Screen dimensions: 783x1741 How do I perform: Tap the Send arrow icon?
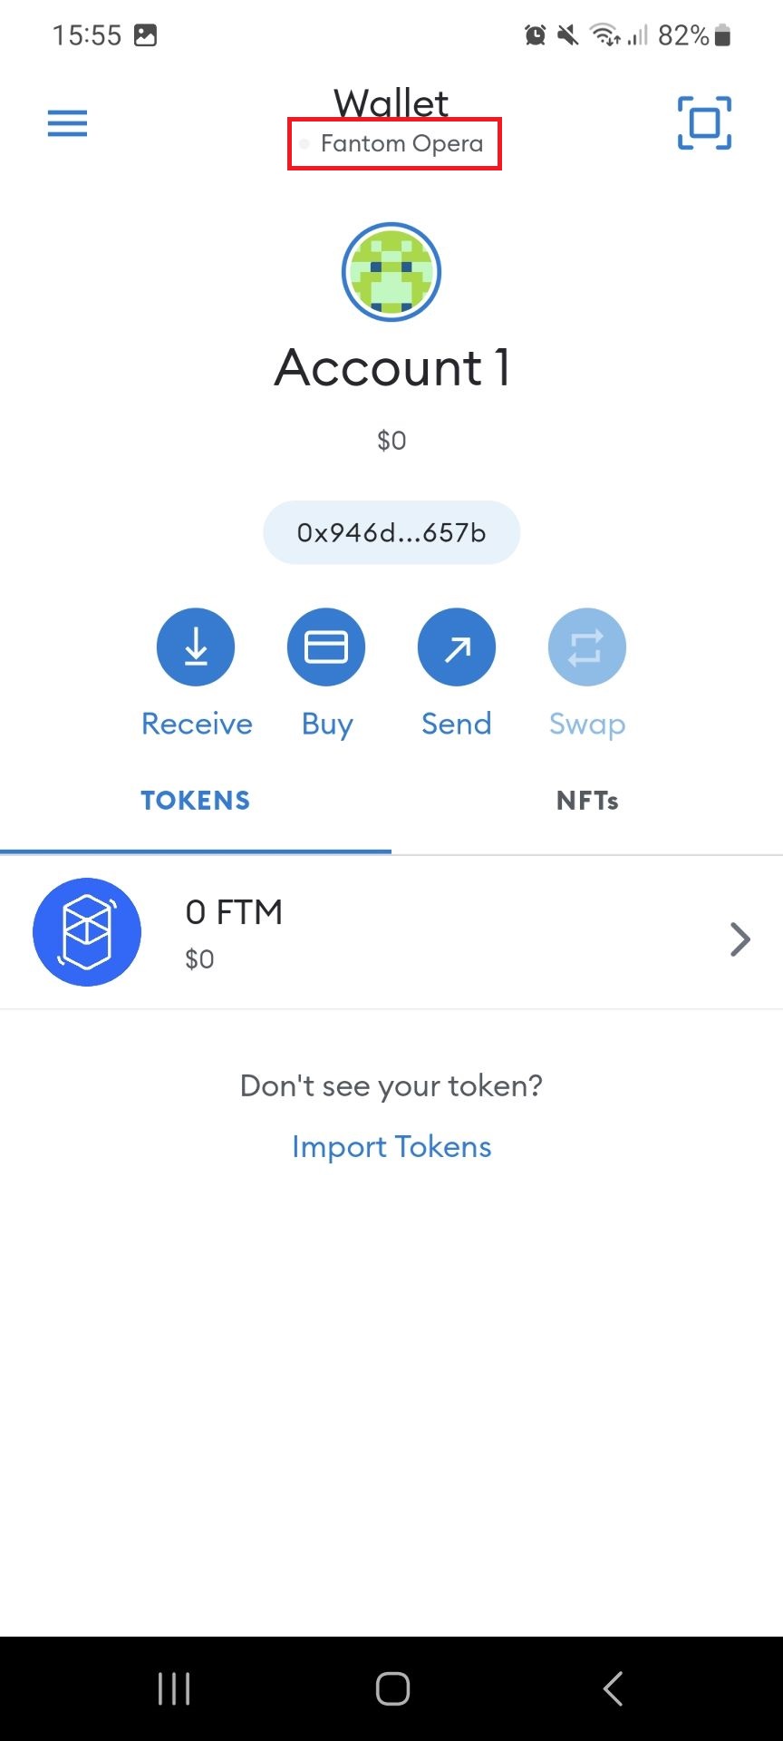(457, 647)
